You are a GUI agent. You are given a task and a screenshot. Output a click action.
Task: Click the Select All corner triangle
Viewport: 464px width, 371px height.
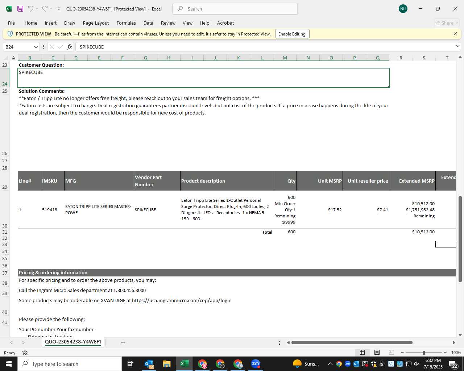[x=5, y=58]
